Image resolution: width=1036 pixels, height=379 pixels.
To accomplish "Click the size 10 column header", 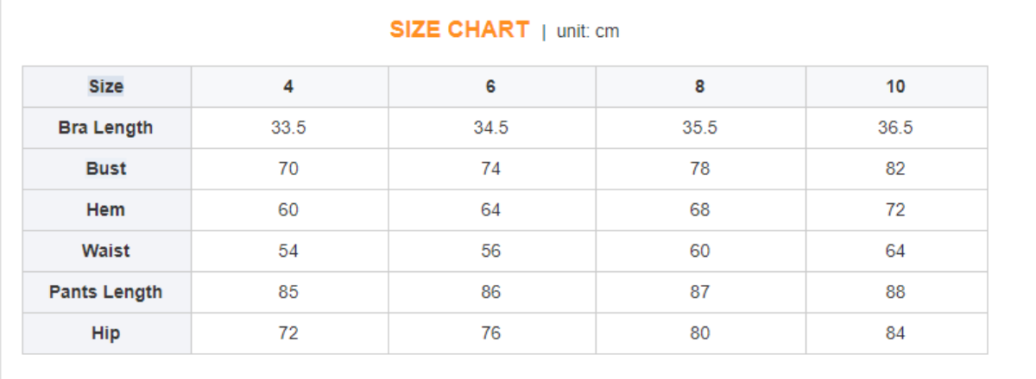I will 895,86.
